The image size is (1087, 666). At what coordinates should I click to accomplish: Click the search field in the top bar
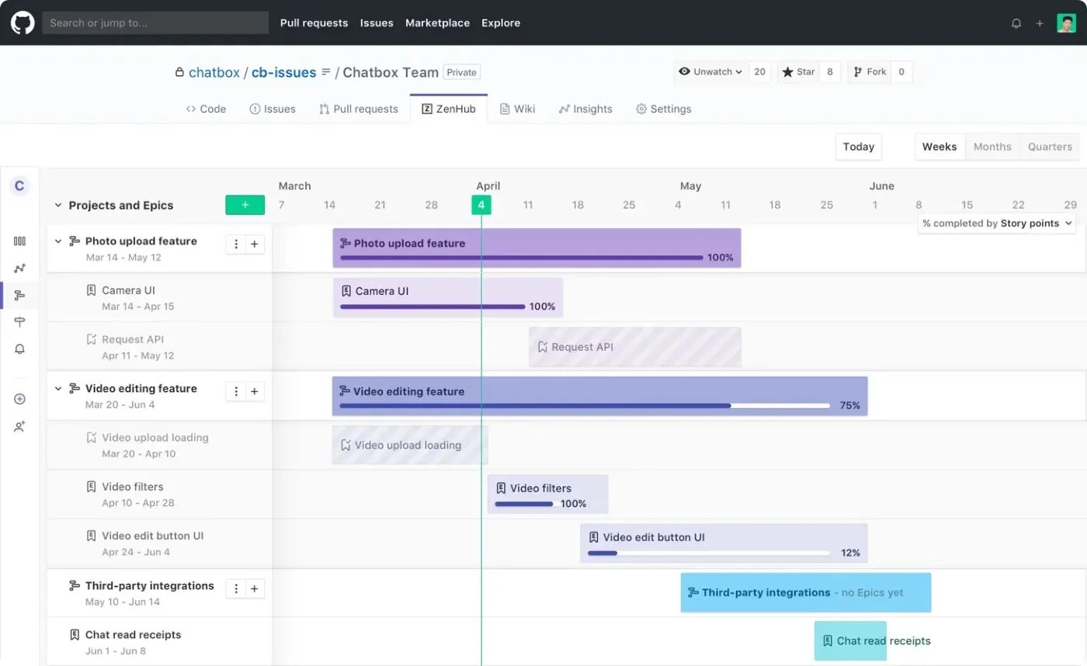(x=154, y=23)
